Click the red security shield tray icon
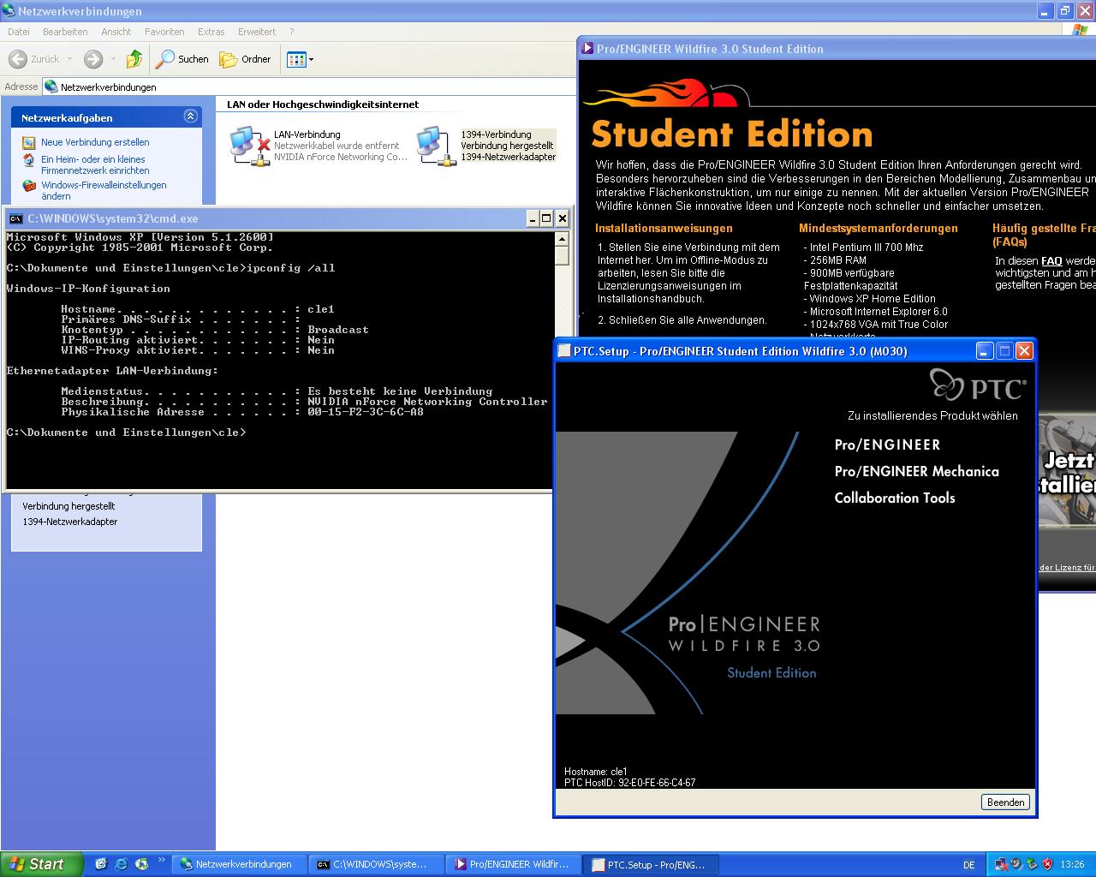This screenshot has width=1096, height=877. tap(1047, 865)
